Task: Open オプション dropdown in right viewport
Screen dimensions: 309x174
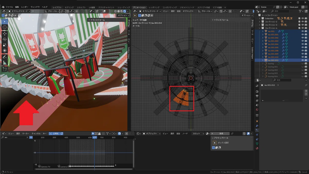Action: click(247, 15)
